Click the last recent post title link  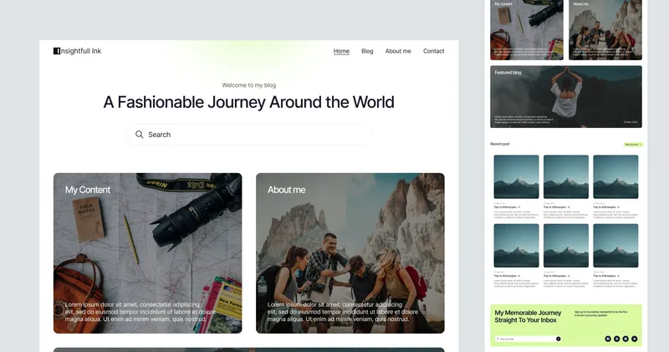605,275
